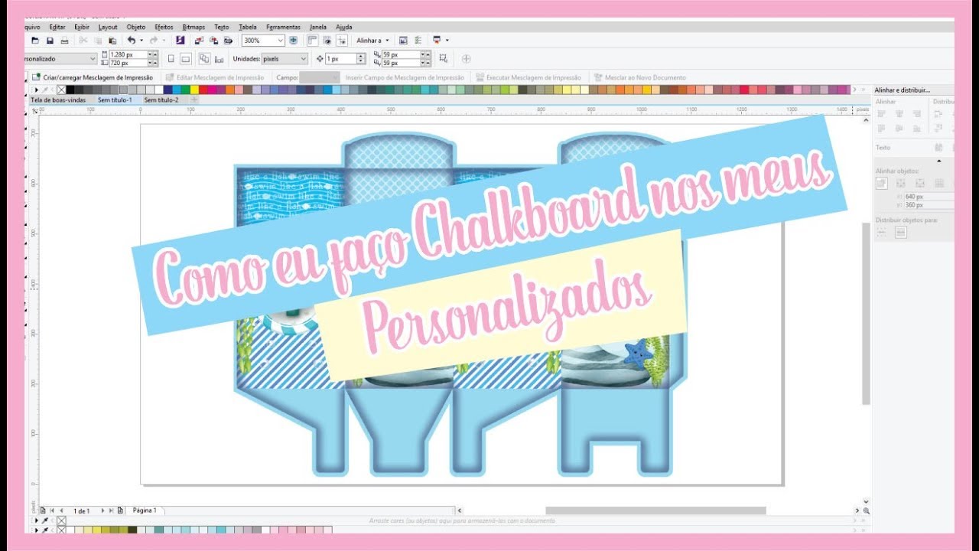Click Inserir Campo de Mesclagem de Impressão
This screenshot has width=979, height=551.
click(x=405, y=77)
